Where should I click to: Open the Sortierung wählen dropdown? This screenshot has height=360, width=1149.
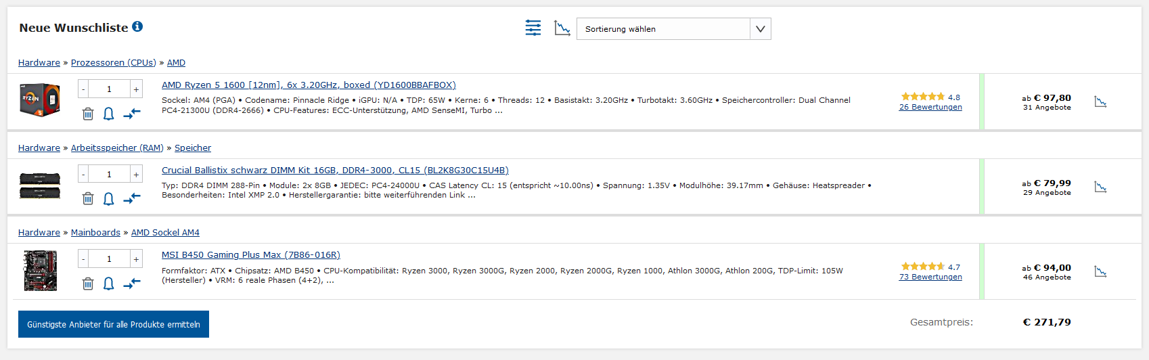pos(673,28)
